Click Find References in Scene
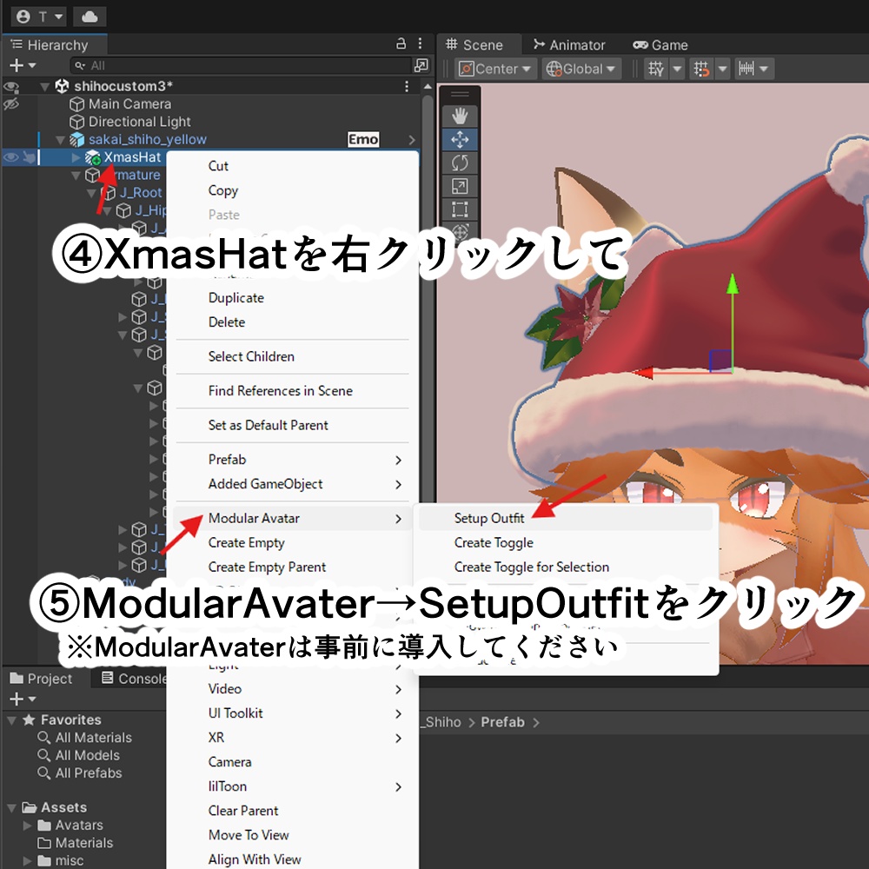The height and width of the screenshot is (869, 869). coord(281,391)
